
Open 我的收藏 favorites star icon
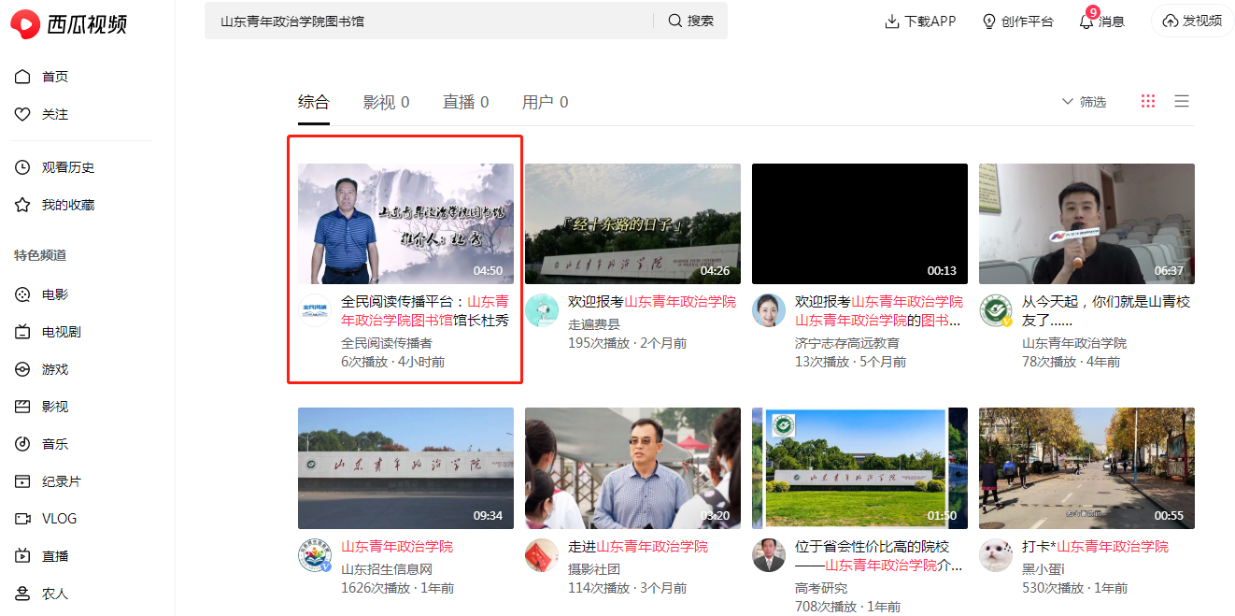(22, 205)
